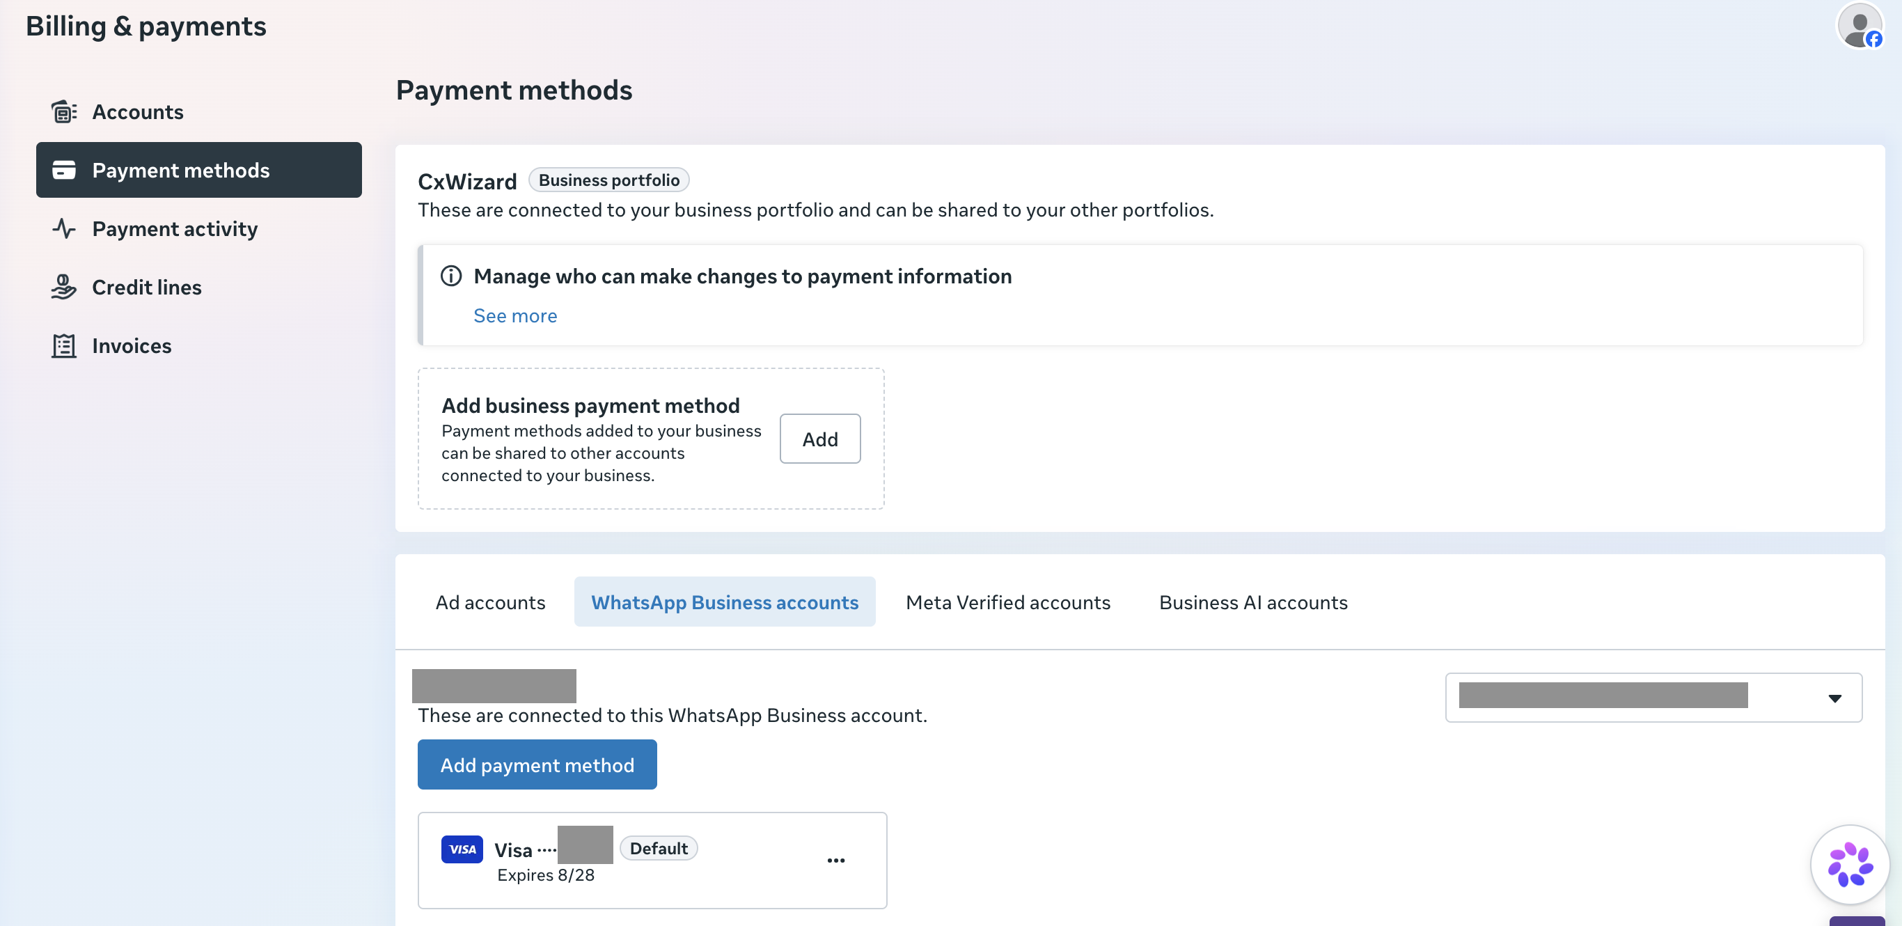Open the Meta AI assistant bubble

(1850, 863)
